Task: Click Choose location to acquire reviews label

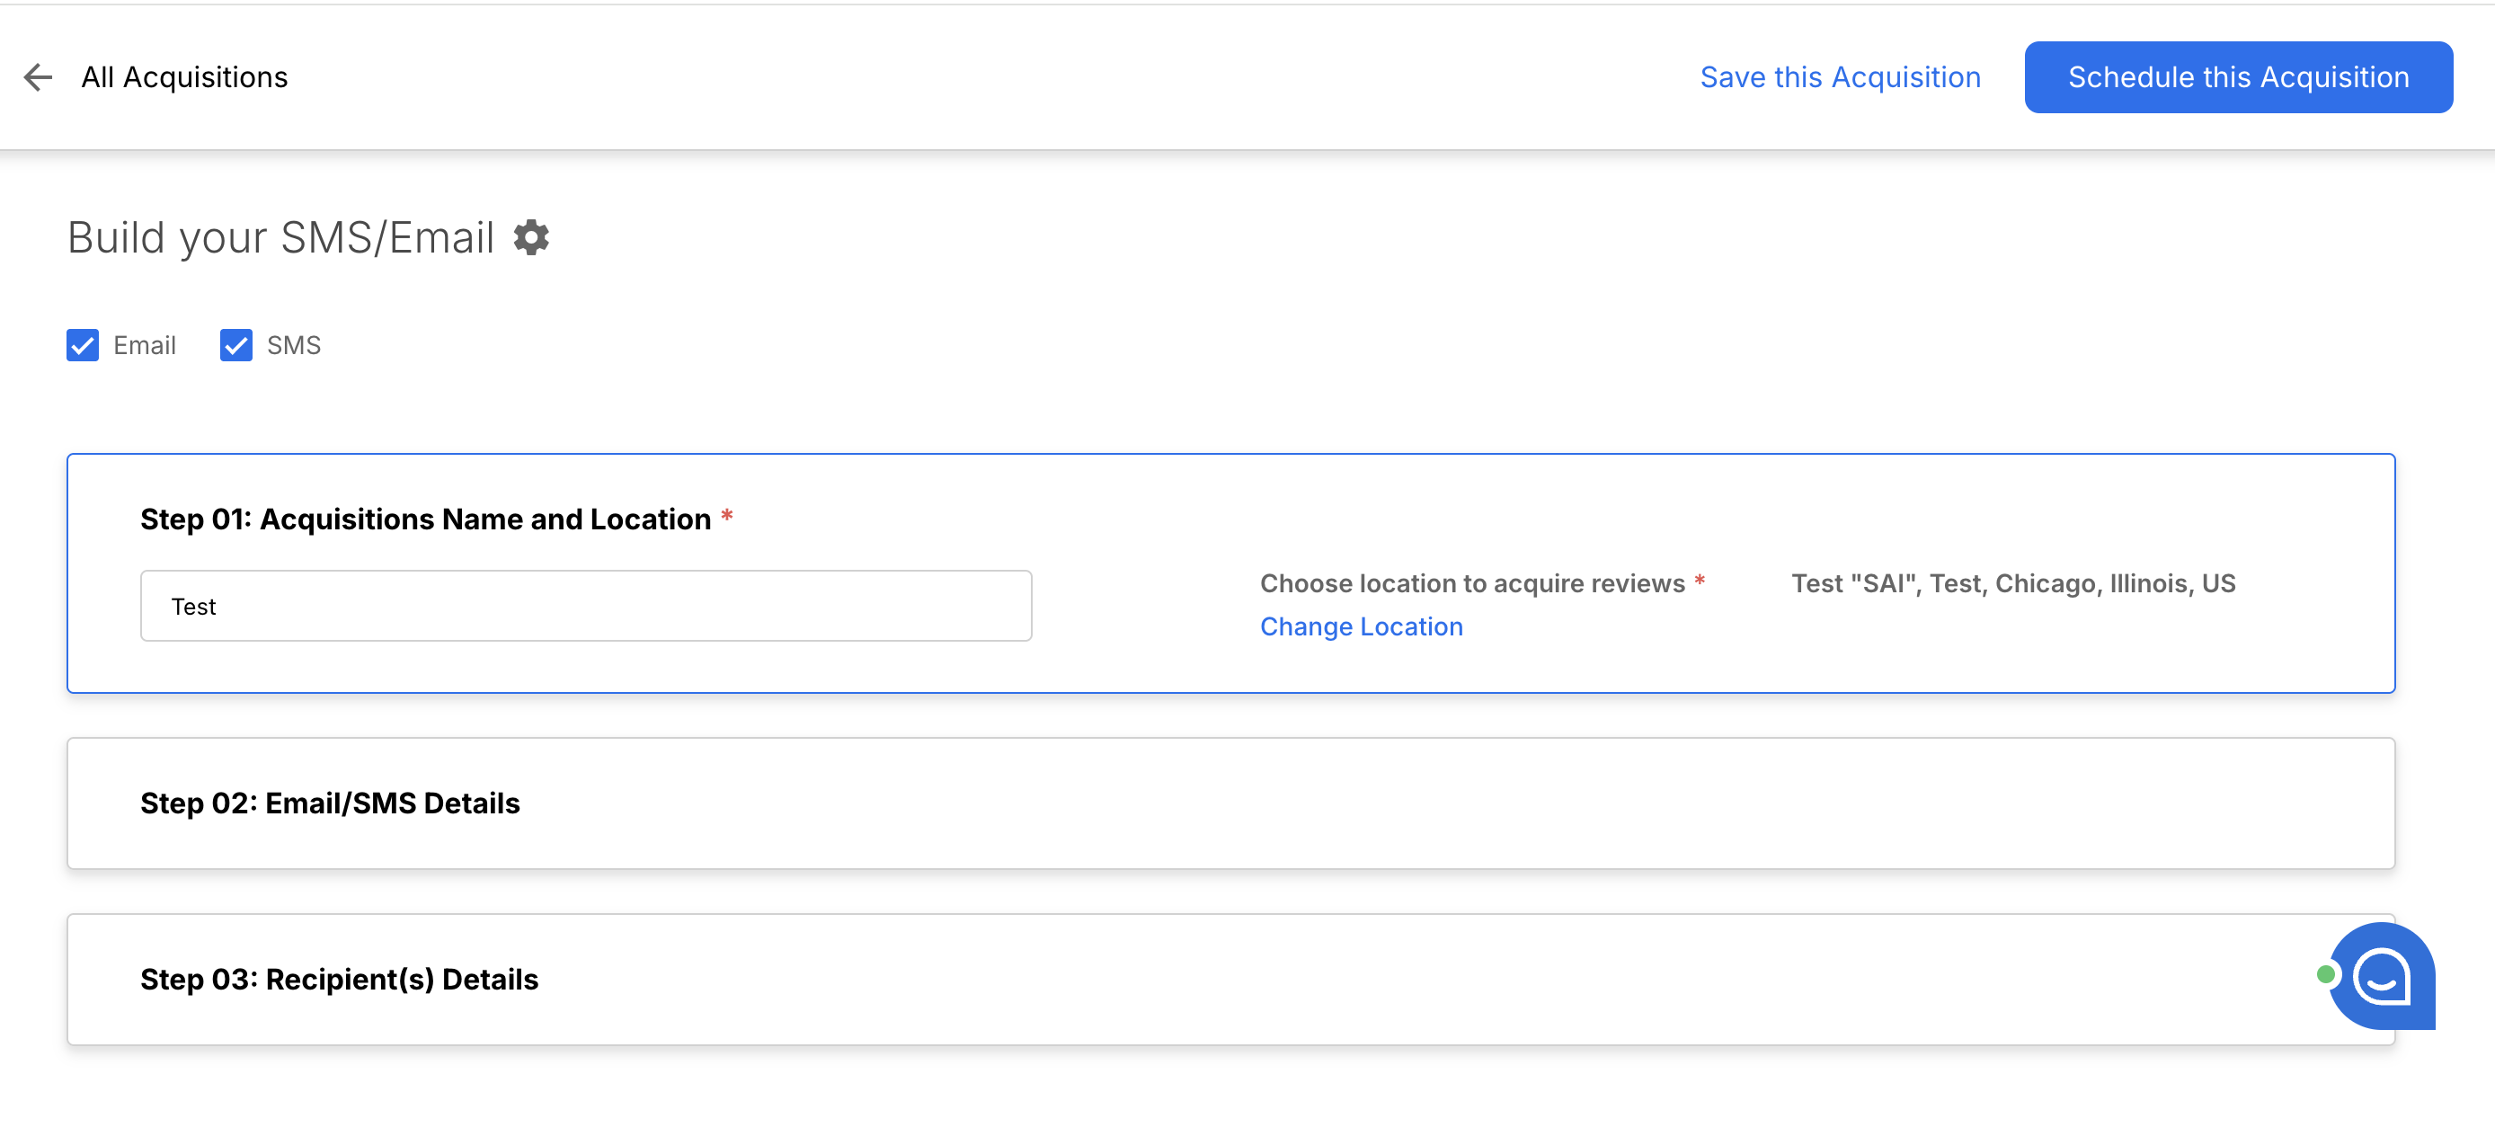Action: point(1472,583)
